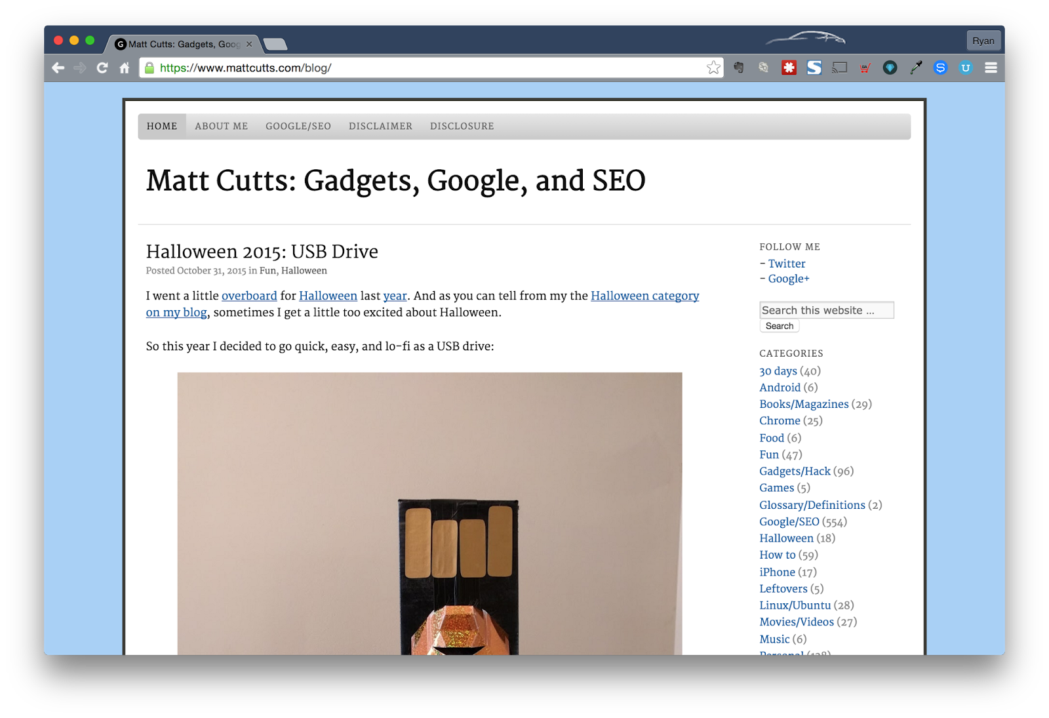Open the Evernote elephant extension
Screen dimensions: 1049x718
point(739,68)
